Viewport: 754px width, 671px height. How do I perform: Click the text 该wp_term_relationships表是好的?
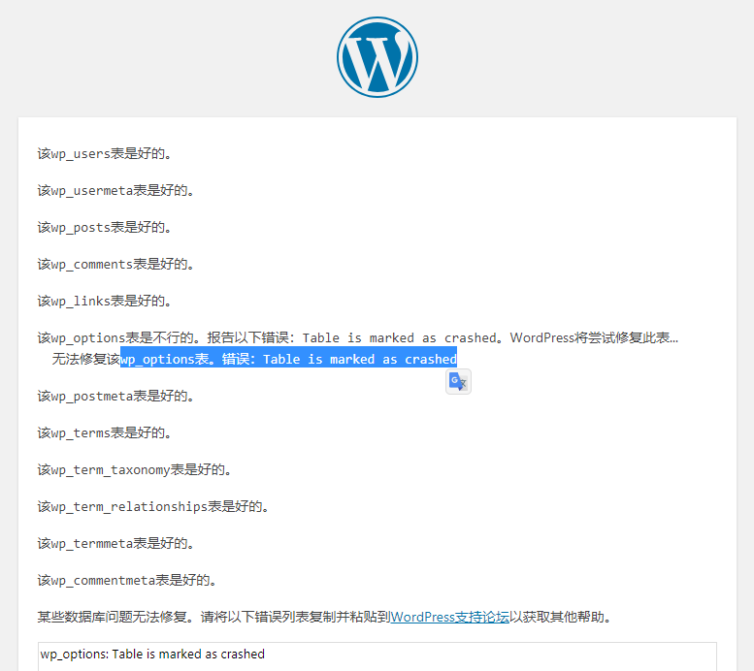(x=153, y=506)
